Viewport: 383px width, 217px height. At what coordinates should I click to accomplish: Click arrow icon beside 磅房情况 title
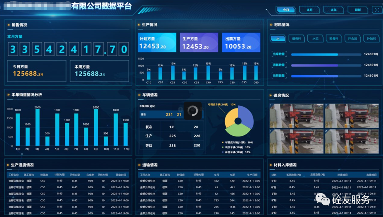pyautogui.click(x=271, y=95)
